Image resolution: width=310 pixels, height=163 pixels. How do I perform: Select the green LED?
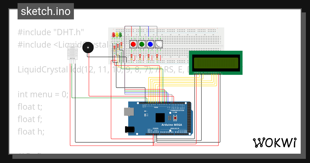[120, 34]
